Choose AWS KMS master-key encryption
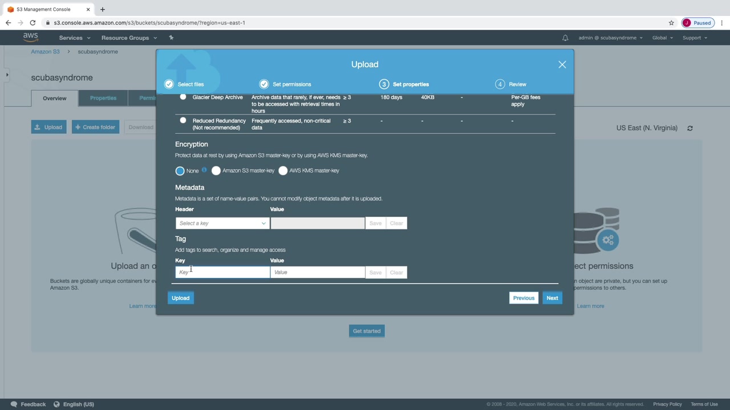This screenshot has height=410, width=730. click(283, 171)
